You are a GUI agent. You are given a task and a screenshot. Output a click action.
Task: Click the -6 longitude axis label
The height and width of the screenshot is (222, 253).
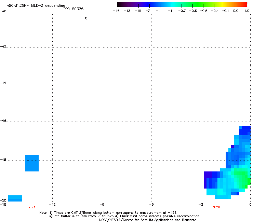pyautogui.click(x=151, y=205)
